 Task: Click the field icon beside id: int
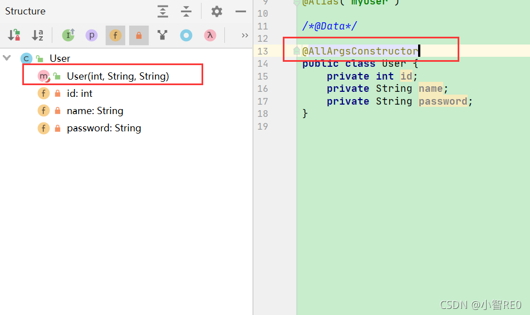click(43, 93)
